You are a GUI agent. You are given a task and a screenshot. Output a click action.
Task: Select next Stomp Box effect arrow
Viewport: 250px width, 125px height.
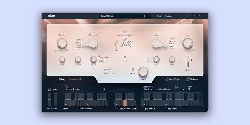(x=127, y=61)
